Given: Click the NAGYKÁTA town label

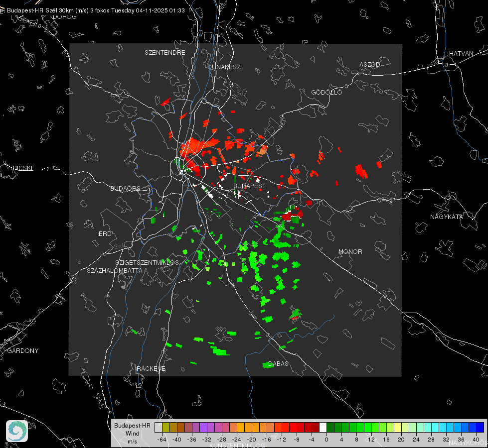Looking at the screenshot, I should click(446, 217).
